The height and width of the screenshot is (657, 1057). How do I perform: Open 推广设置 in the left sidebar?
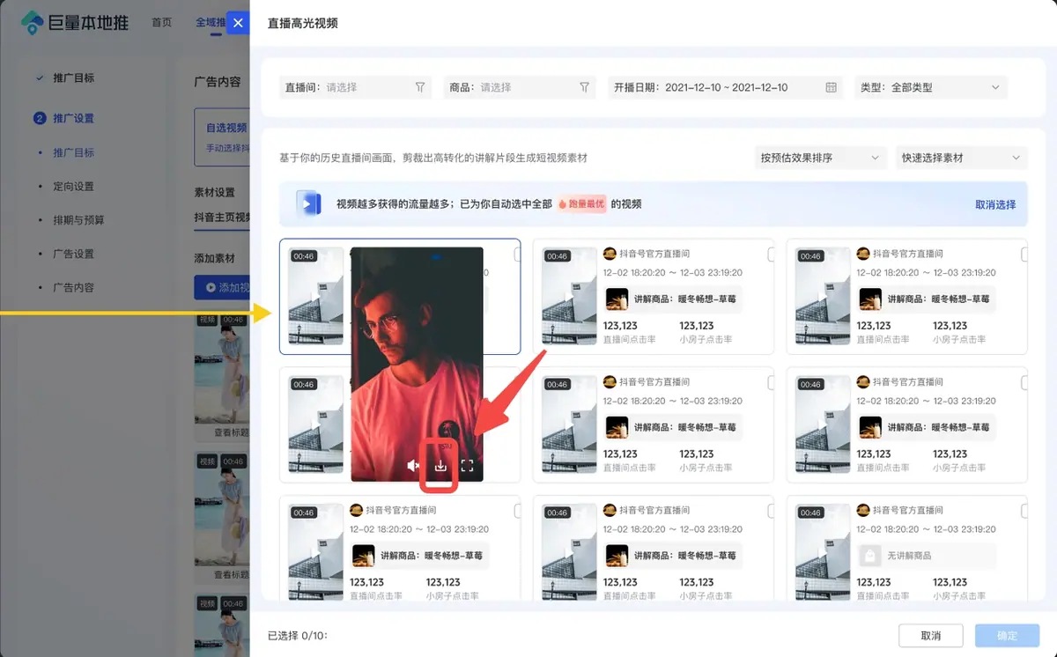[x=73, y=118]
